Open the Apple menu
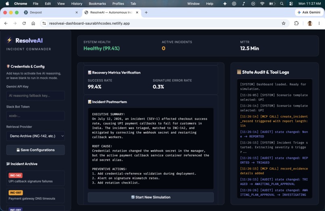Image resolution: width=325 pixels, height=211 pixels. [x=7, y=4]
